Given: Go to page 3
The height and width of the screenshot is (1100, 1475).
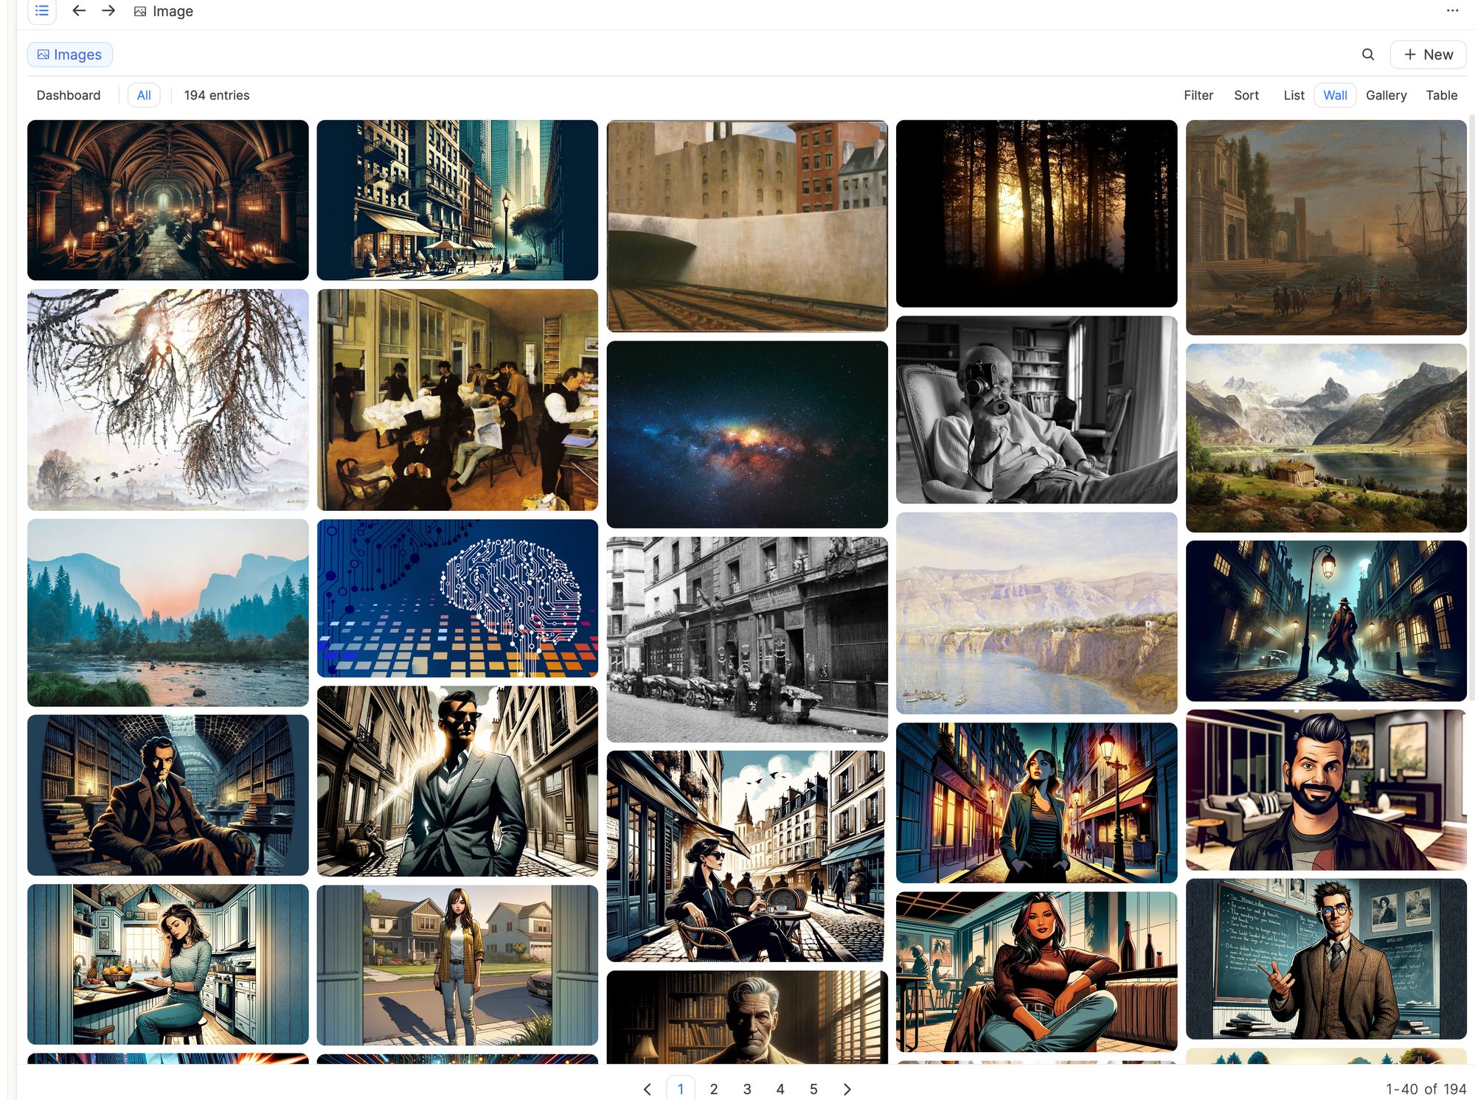Looking at the screenshot, I should [746, 1089].
